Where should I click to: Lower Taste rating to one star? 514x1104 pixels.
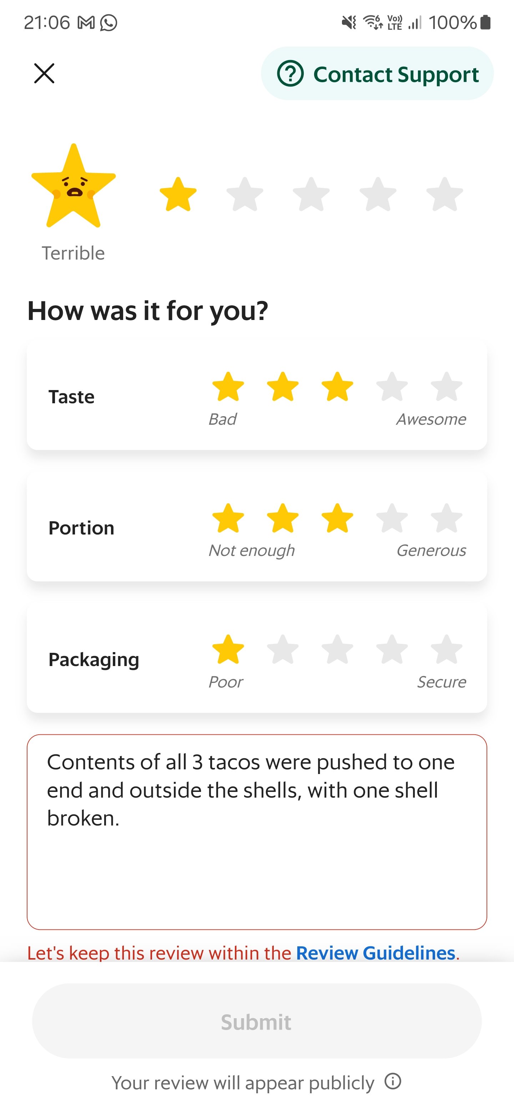228,386
